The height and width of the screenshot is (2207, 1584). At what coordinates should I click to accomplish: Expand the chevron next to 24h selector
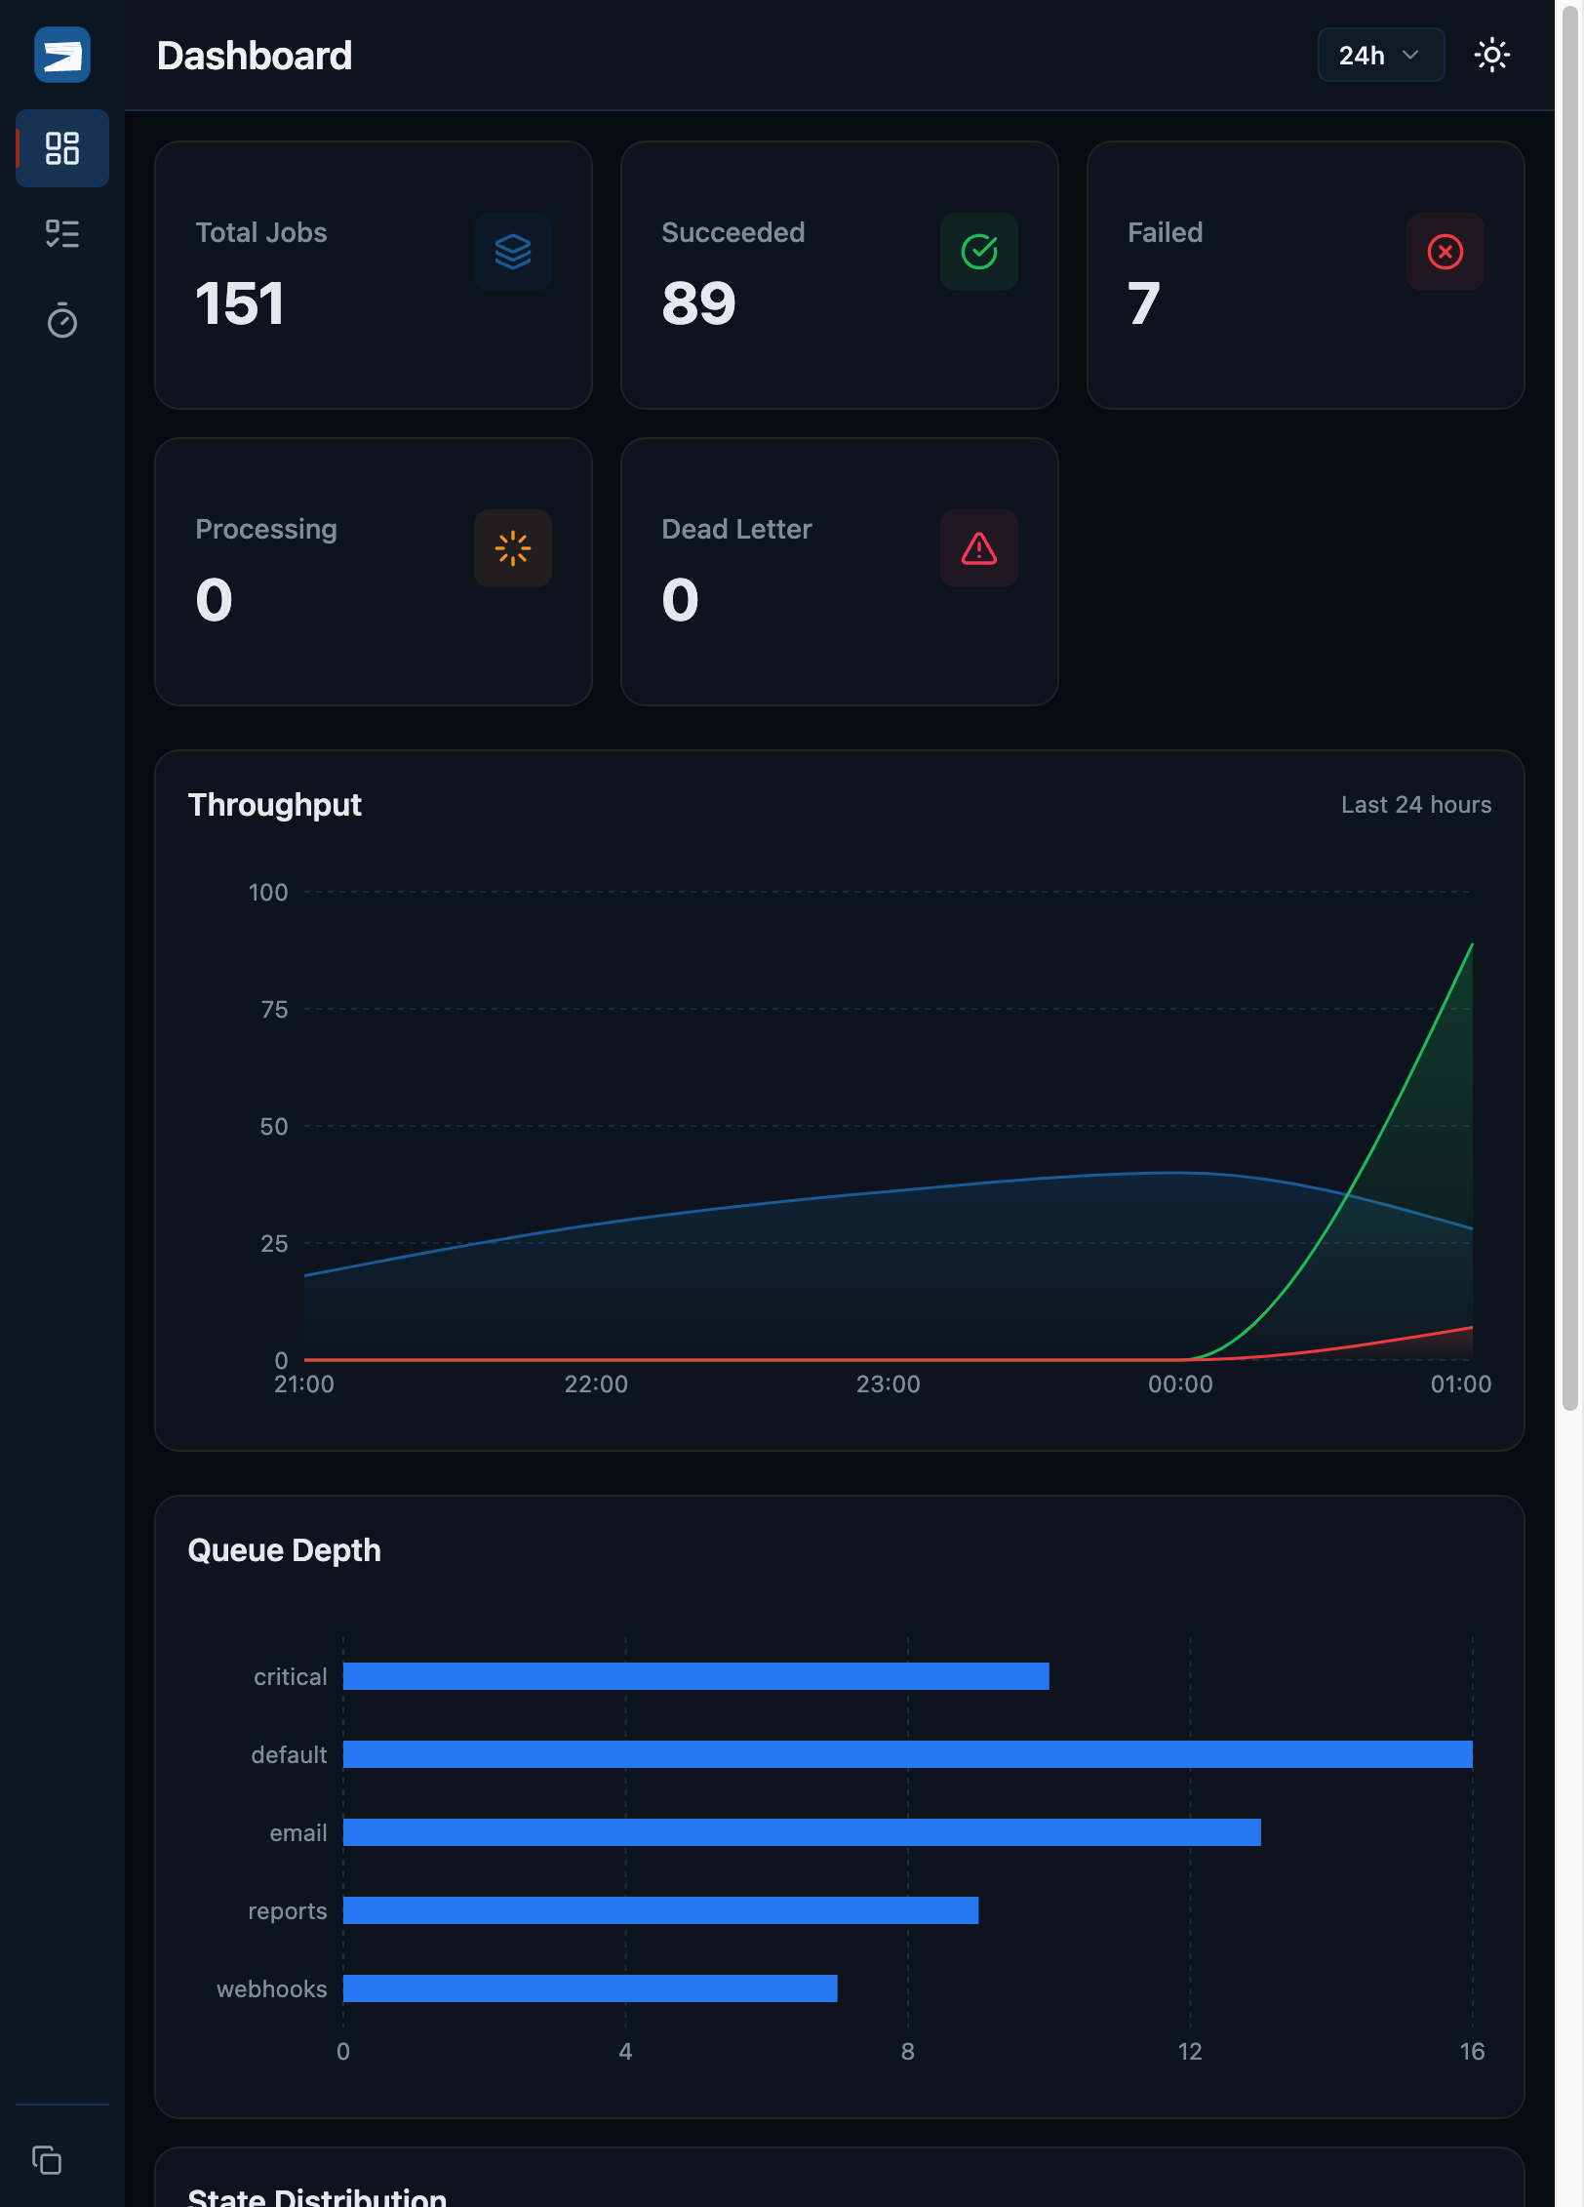click(x=1410, y=56)
